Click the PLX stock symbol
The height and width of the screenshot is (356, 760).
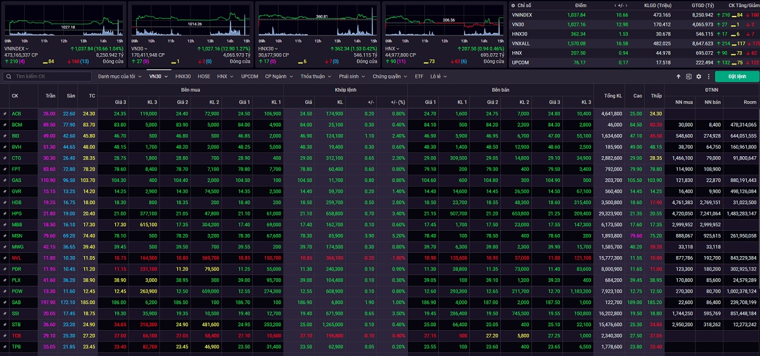[x=16, y=280]
